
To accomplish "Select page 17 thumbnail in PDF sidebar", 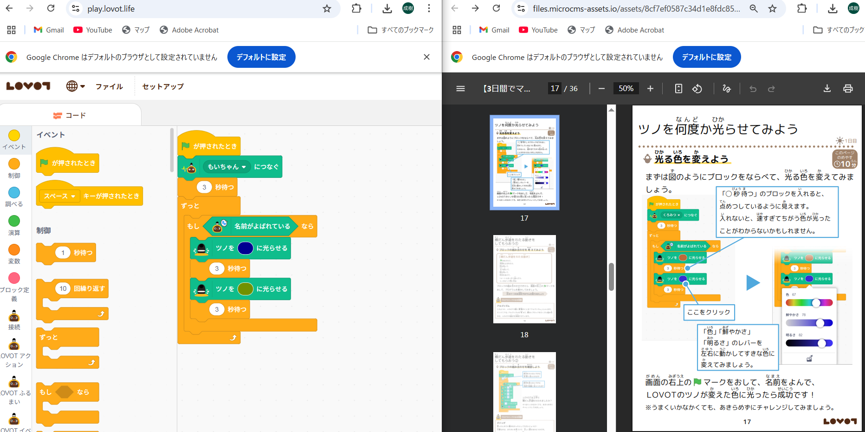I will (524, 163).
